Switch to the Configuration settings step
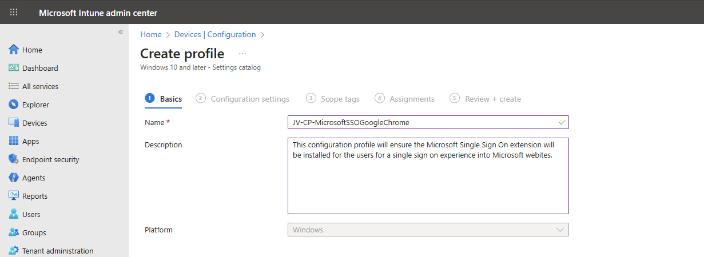This screenshot has height=257, width=704. point(249,99)
